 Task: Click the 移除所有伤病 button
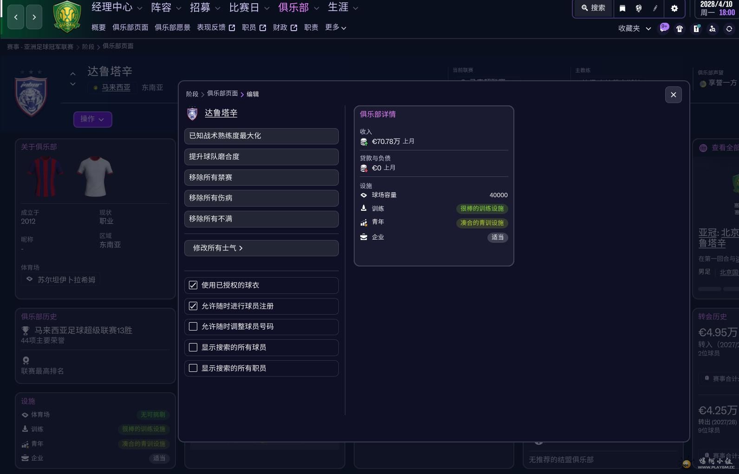(261, 198)
